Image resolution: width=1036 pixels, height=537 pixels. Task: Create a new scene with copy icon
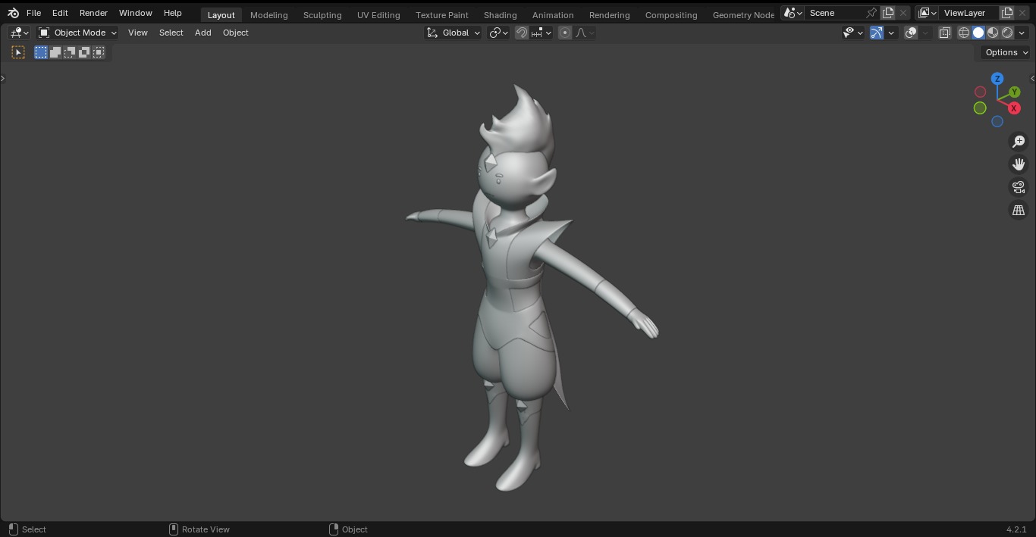click(x=887, y=13)
